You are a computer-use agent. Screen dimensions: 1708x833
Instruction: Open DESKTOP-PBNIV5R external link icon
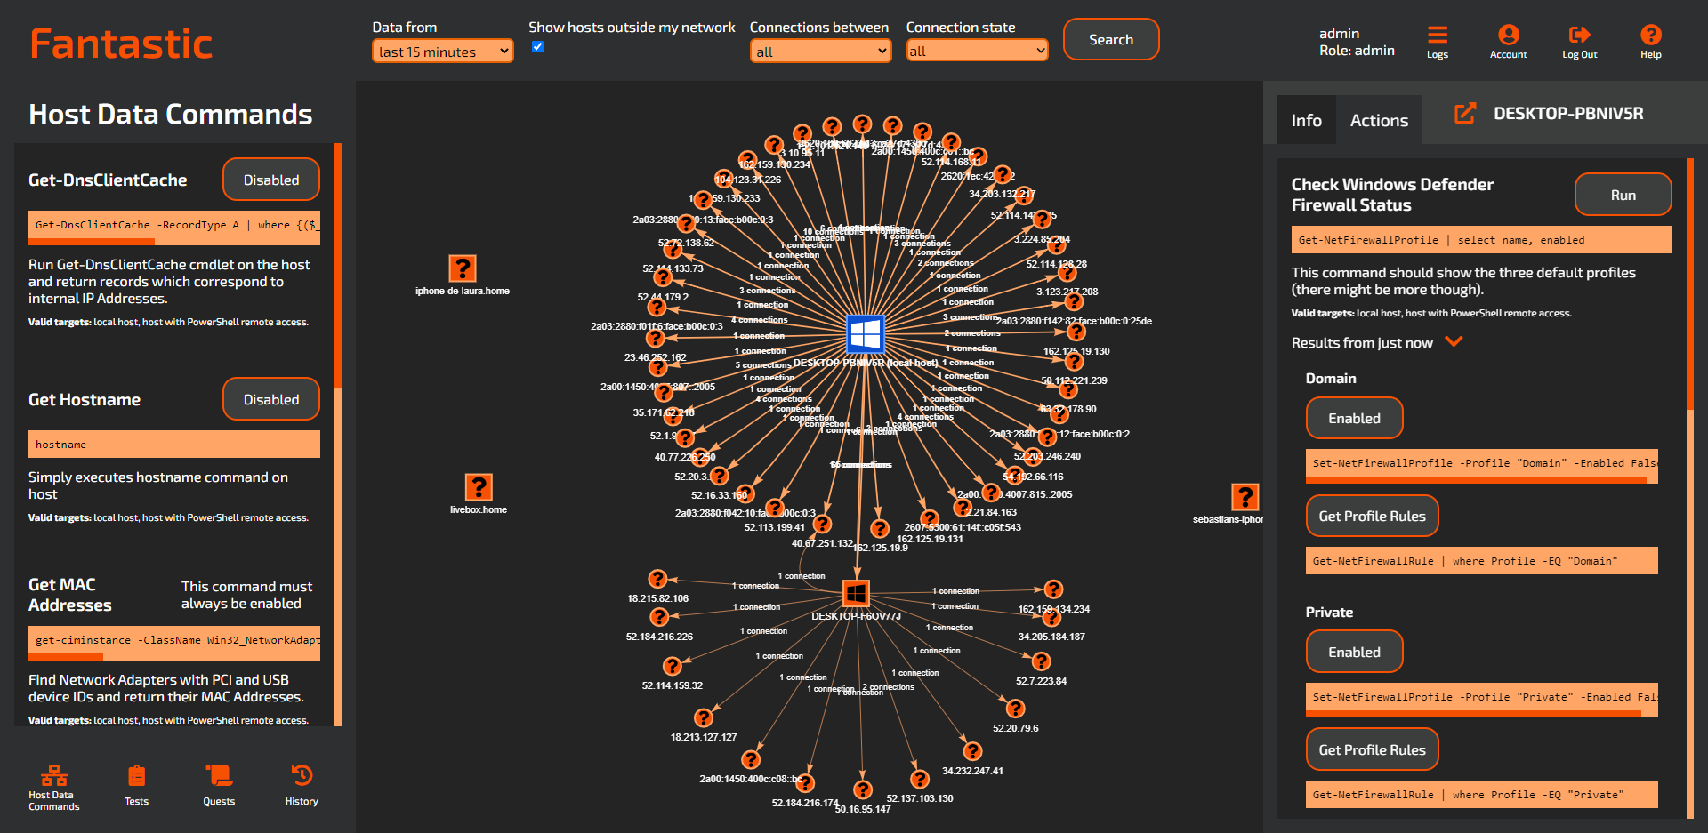(1464, 114)
